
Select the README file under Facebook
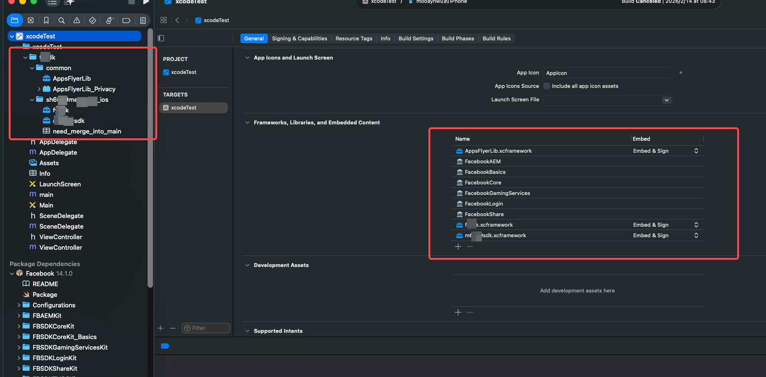(x=45, y=284)
